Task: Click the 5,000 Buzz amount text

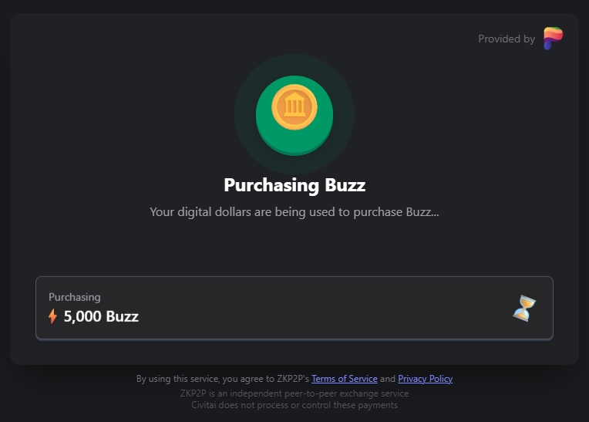Action: click(x=101, y=316)
